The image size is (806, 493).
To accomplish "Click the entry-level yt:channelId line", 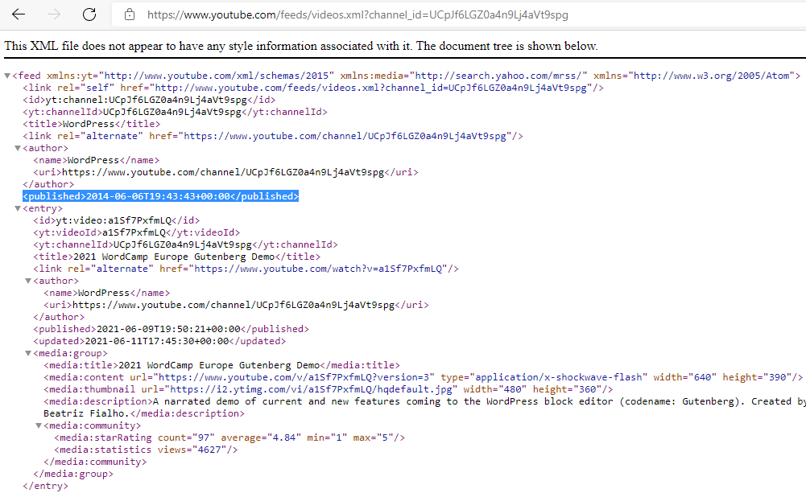I will coord(185,244).
